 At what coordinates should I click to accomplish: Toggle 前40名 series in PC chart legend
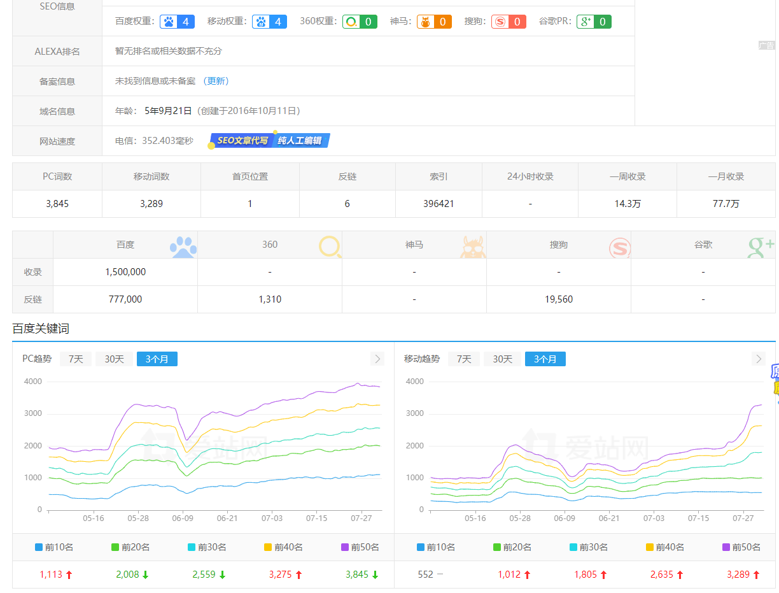[x=283, y=547]
